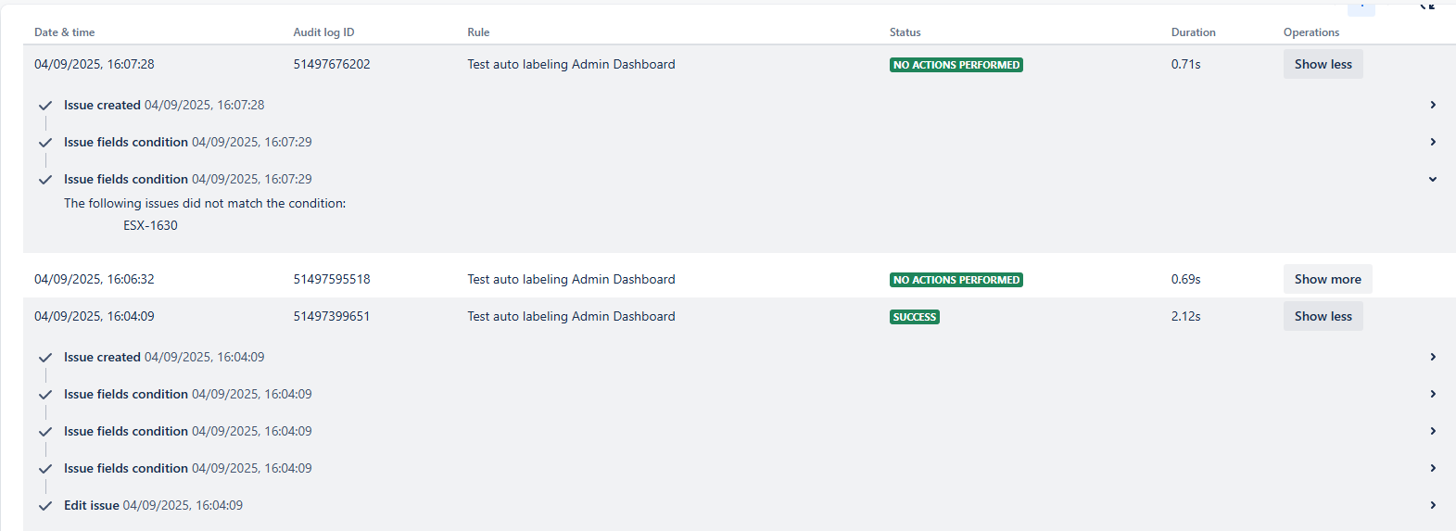Click the collapse arrows icon at top right
The width and height of the screenshot is (1456, 531).
pos(1427,5)
